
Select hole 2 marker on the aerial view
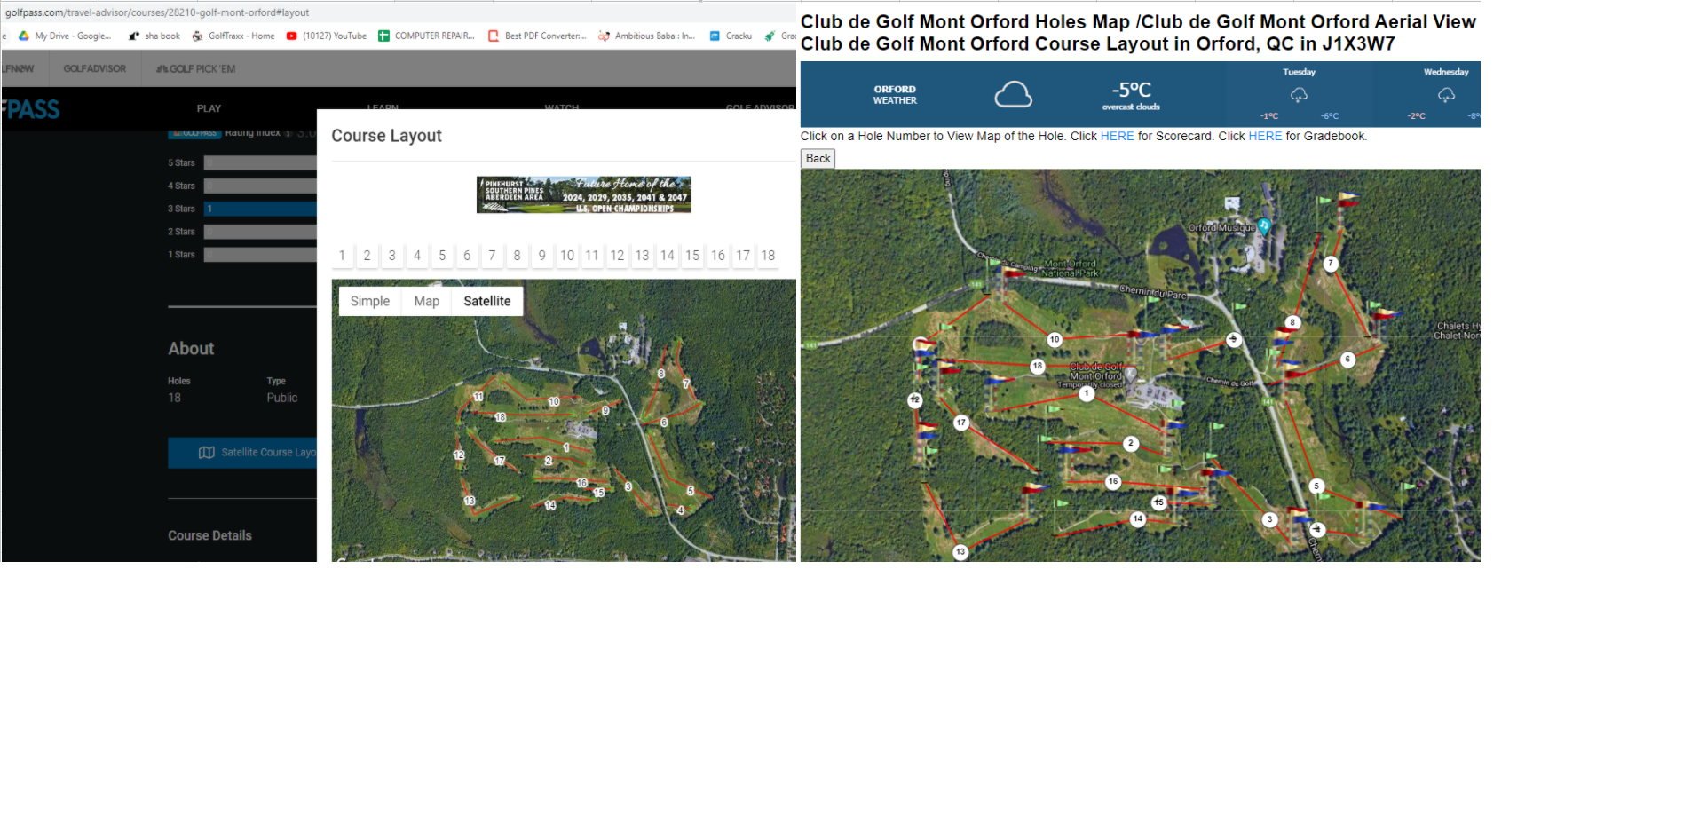click(1130, 443)
